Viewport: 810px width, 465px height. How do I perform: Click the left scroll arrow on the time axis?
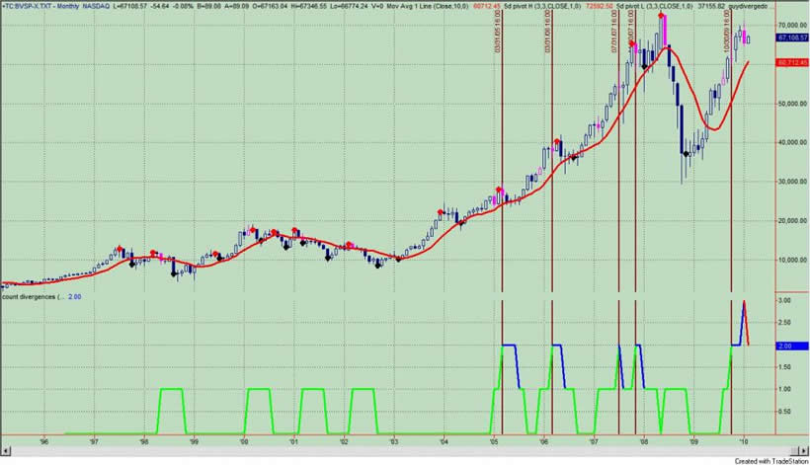[x=4, y=451]
